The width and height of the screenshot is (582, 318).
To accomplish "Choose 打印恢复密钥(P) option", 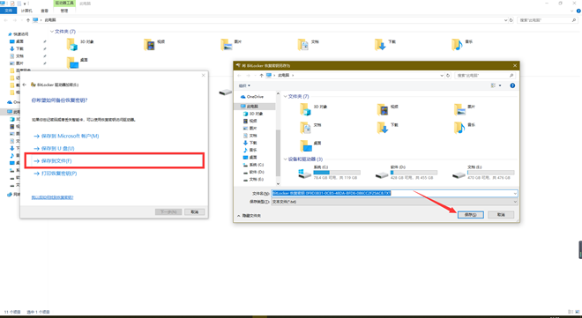I will point(56,174).
